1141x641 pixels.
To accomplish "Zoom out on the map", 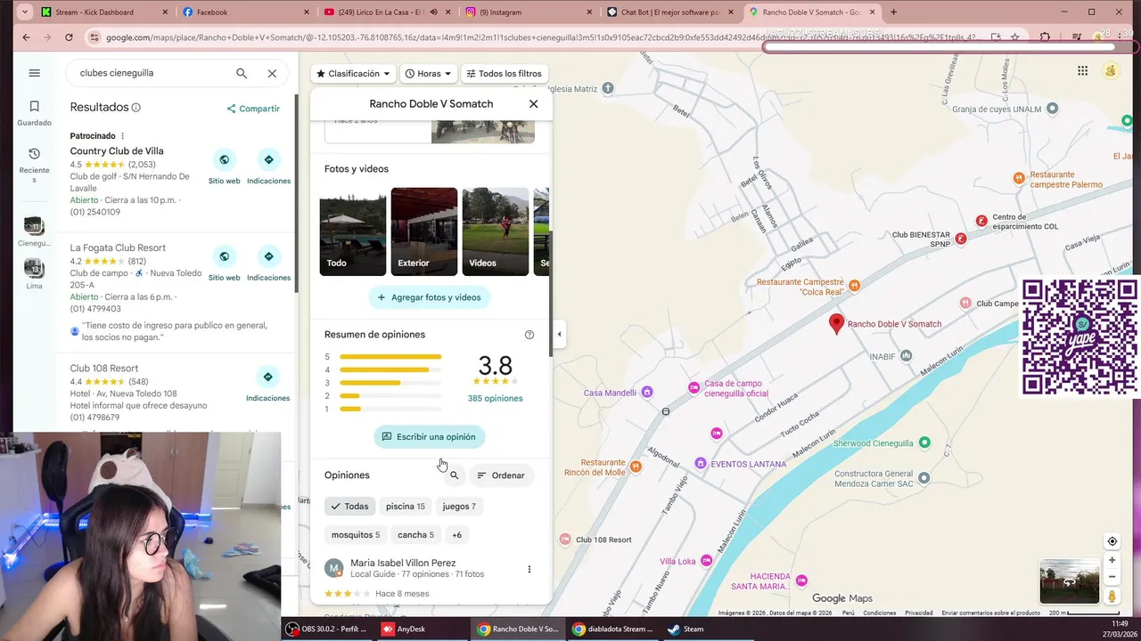I will point(1112,578).
